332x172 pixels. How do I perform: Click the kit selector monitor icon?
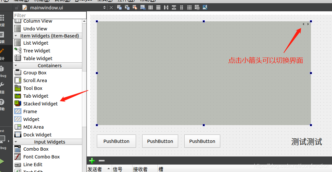pos(2,140)
